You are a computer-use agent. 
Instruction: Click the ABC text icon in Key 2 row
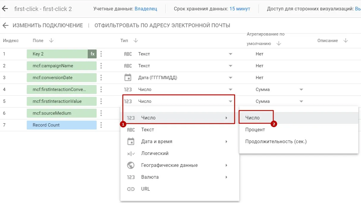[128, 54]
